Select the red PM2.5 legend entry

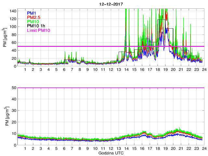(33, 17)
